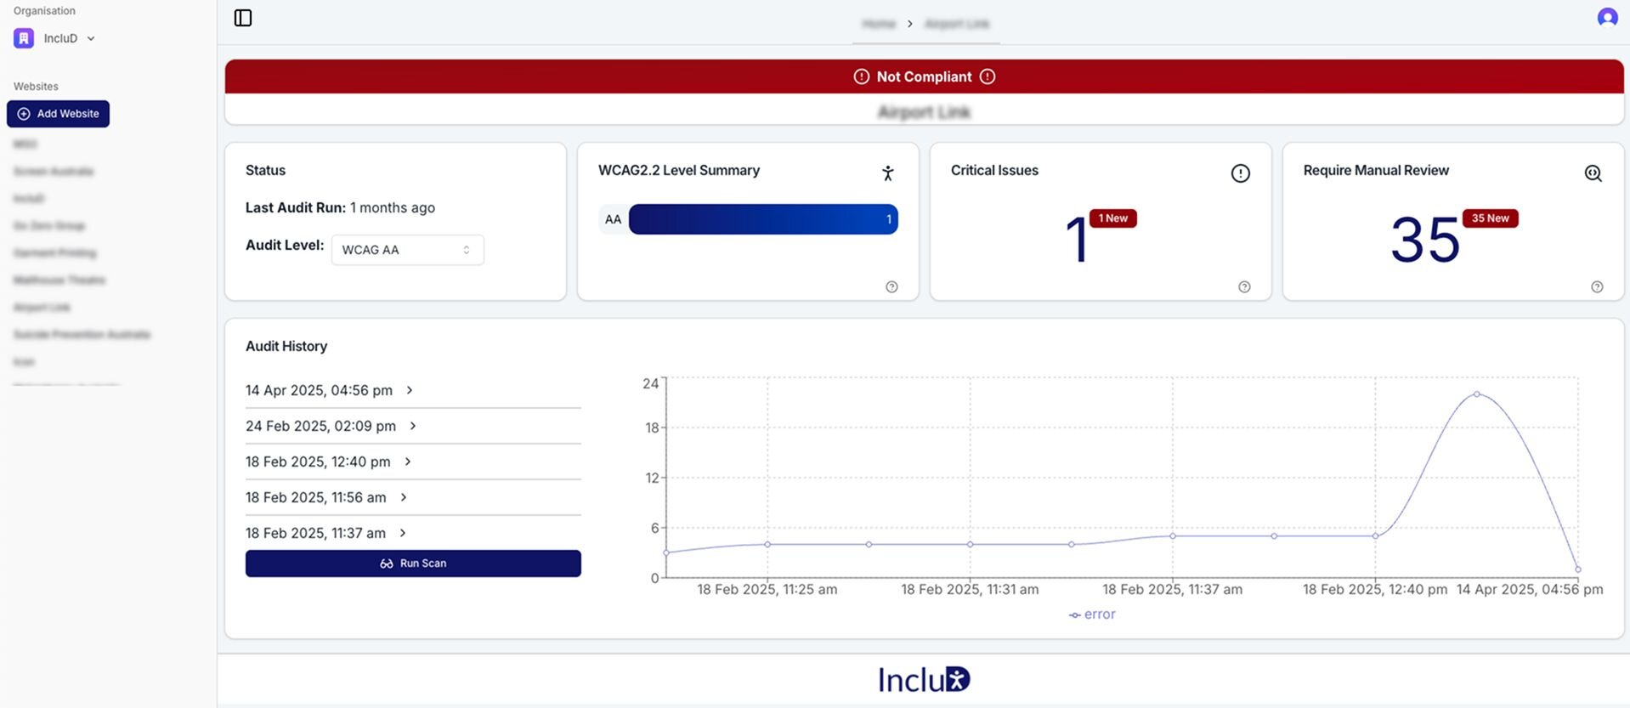This screenshot has height=708, width=1630.
Task: Click the alert icon right of Not Compliant
Action: (988, 76)
